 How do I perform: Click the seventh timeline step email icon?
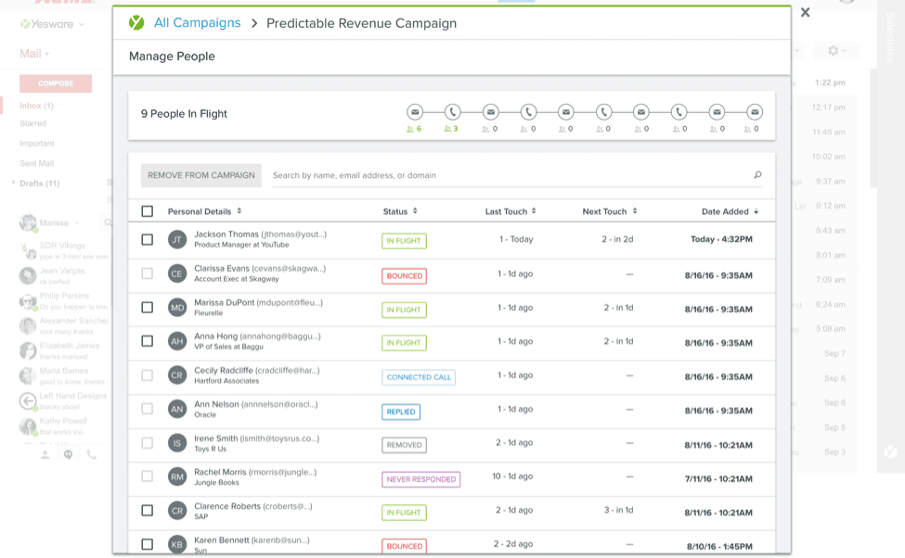click(641, 112)
